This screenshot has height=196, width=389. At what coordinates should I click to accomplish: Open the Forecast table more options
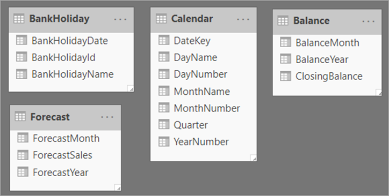(107, 117)
